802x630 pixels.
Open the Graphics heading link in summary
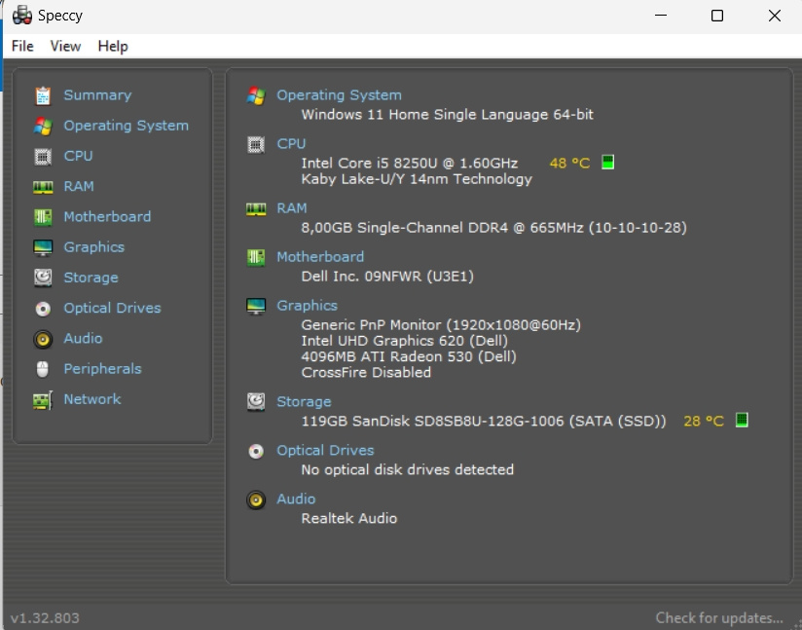pos(307,306)
